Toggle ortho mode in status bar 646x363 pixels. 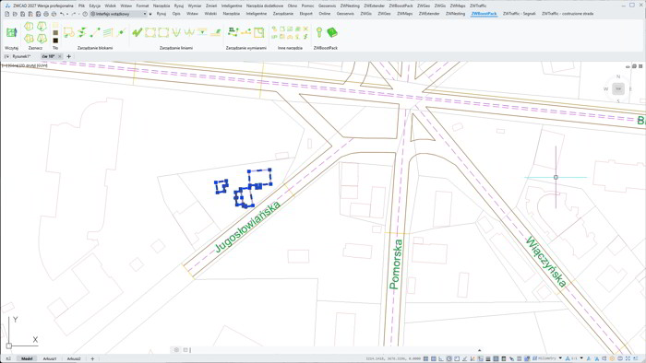coord(441,358)
